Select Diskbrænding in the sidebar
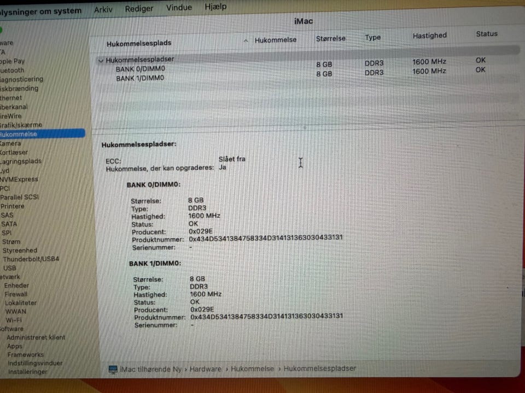525x393 pixels. 19,88
